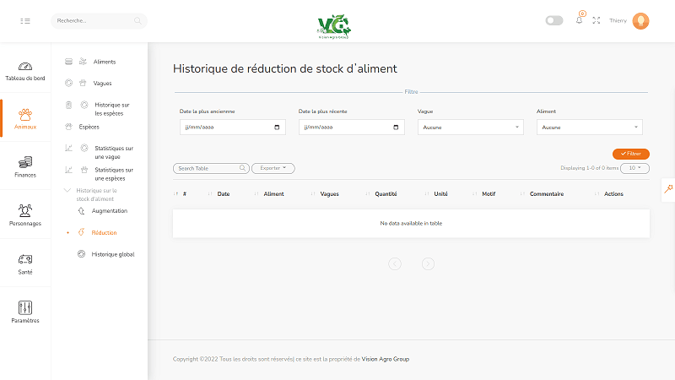Toggle the dark mode switch in header

554,20
